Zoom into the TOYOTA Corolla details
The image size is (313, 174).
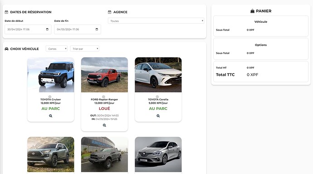coord(158,116)
